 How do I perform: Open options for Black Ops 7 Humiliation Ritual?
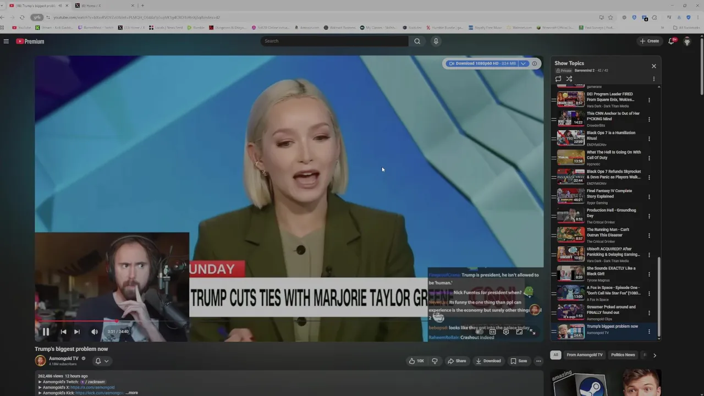(649, 139)
